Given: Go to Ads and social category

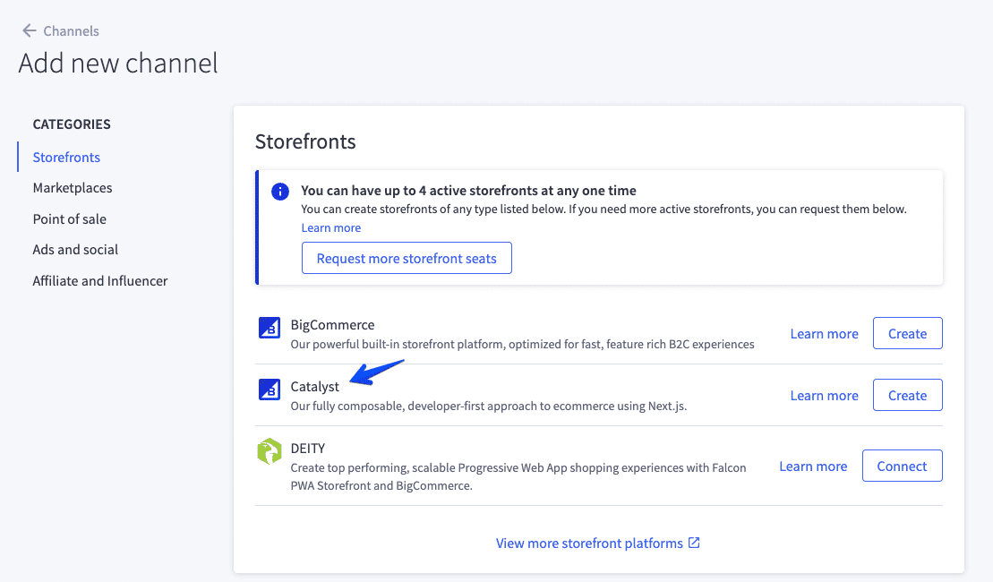Looking at the screenshot, I should click(x=75, y=250).
